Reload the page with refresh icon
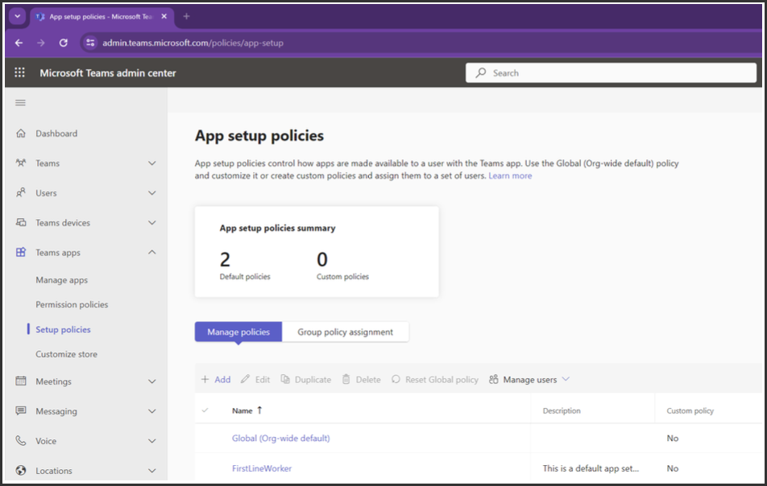This screenshot has height=486, width=767. pyautogui.click(x=63, y=43)
